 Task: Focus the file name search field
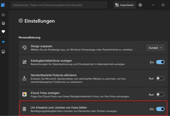coord(59,5)
